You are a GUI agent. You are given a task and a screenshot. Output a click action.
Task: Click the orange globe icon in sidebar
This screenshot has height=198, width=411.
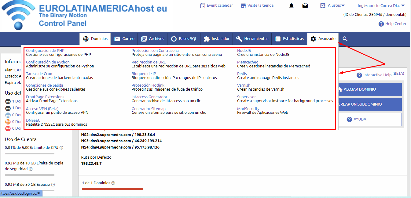point(8,122)
